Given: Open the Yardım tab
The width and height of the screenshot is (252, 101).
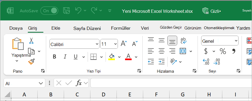Looking at the screenshot, I should [243, 28].
